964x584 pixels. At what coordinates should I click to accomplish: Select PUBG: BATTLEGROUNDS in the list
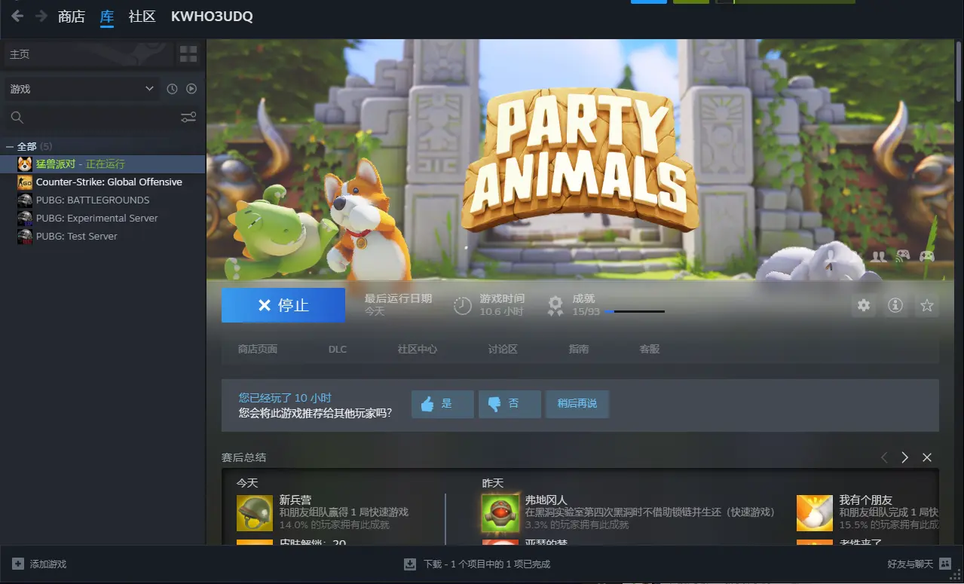click(x=103, y=200)
